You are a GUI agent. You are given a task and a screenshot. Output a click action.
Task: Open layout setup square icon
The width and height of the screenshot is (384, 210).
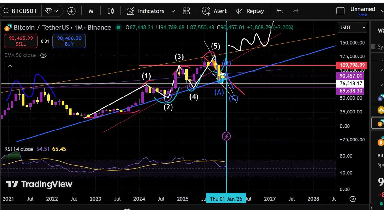click(x=340, y=11)
